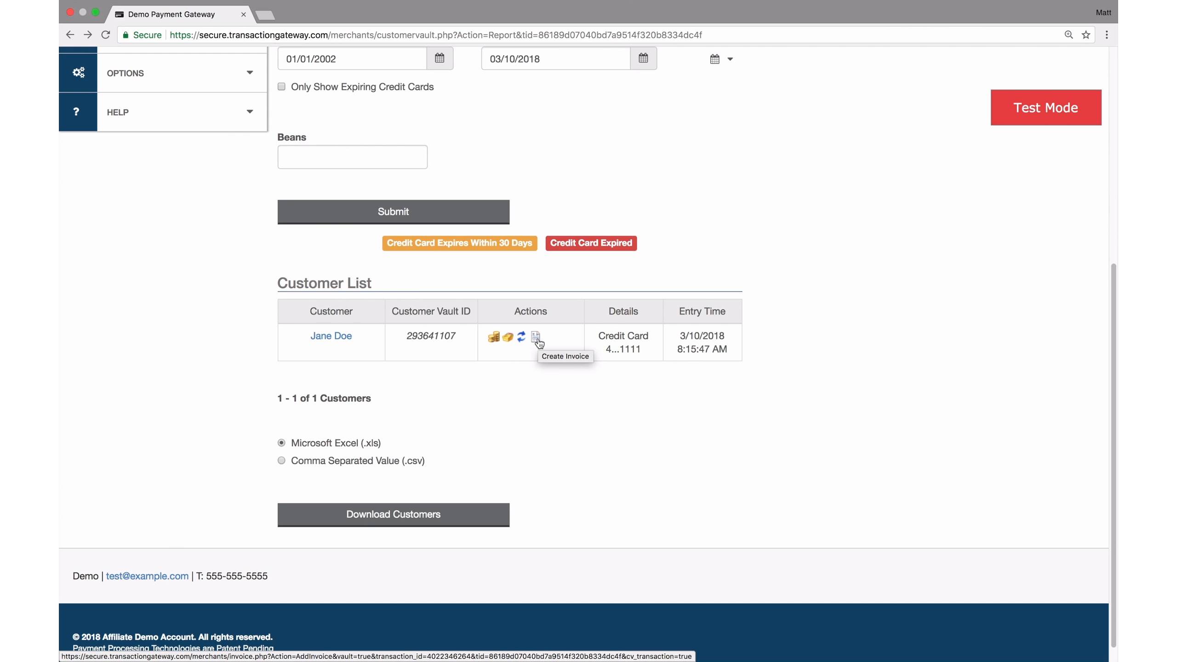1177x662 pixels.
Task: Click the Customer column header
Action: click(331, 311)
